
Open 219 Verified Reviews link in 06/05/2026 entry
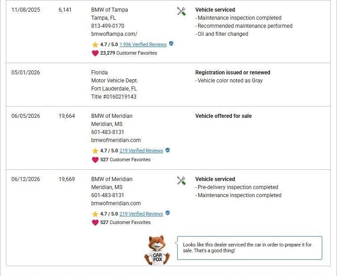point(141,151)
